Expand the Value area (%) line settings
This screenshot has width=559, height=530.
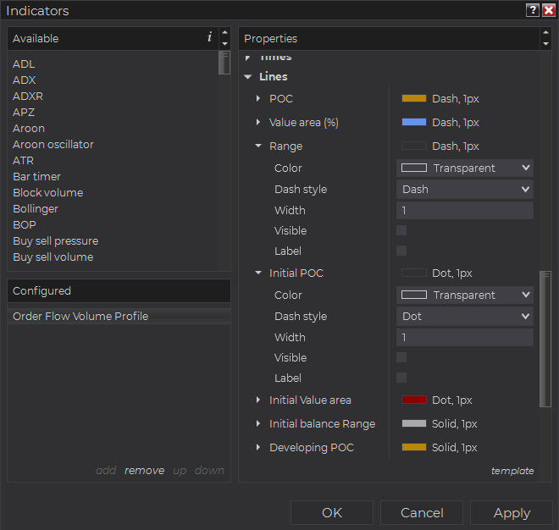click(258, 123)
